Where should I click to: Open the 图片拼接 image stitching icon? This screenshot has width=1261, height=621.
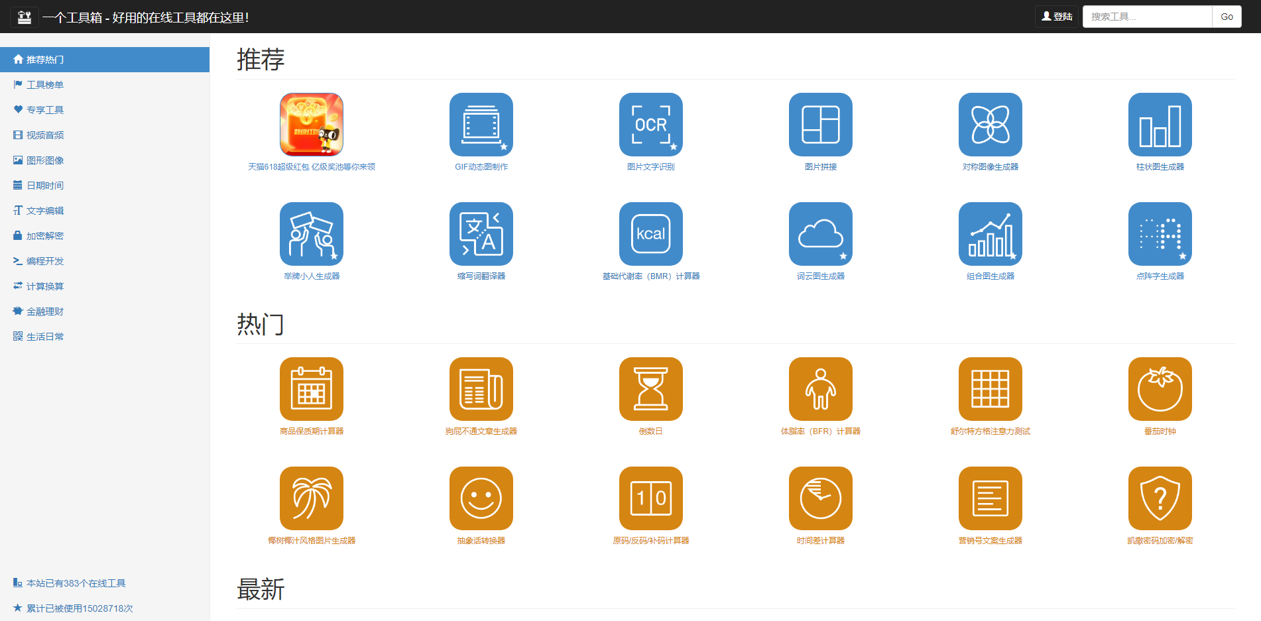(820, 125)
